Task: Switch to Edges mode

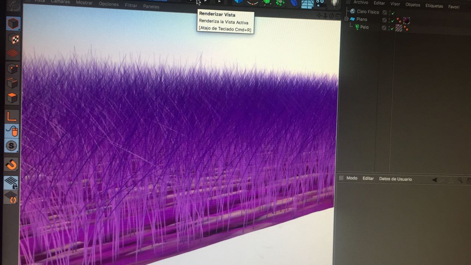Action: pos(13,83)
